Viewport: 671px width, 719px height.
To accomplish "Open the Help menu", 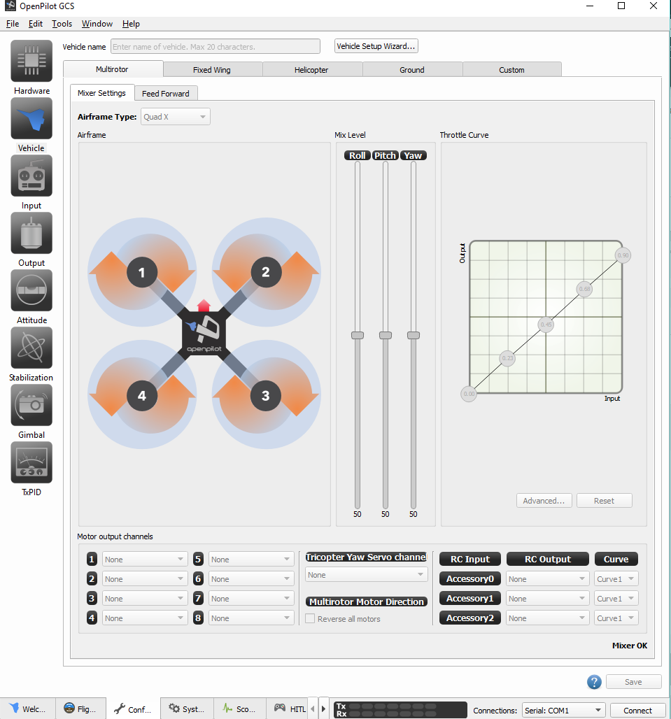I will click(131, 23).
